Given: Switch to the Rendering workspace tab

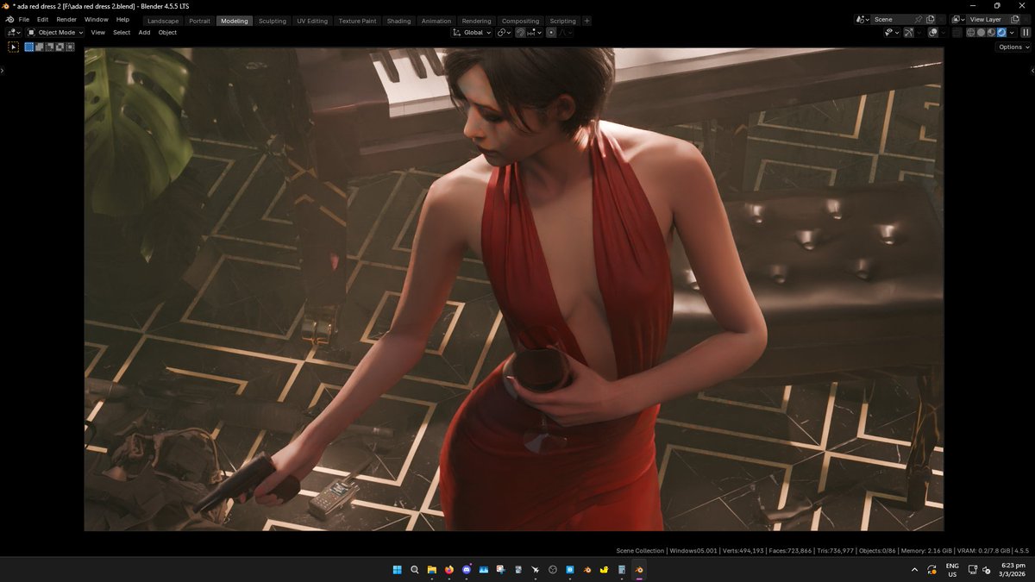Looking at the screenshot, I should (476, 21).
